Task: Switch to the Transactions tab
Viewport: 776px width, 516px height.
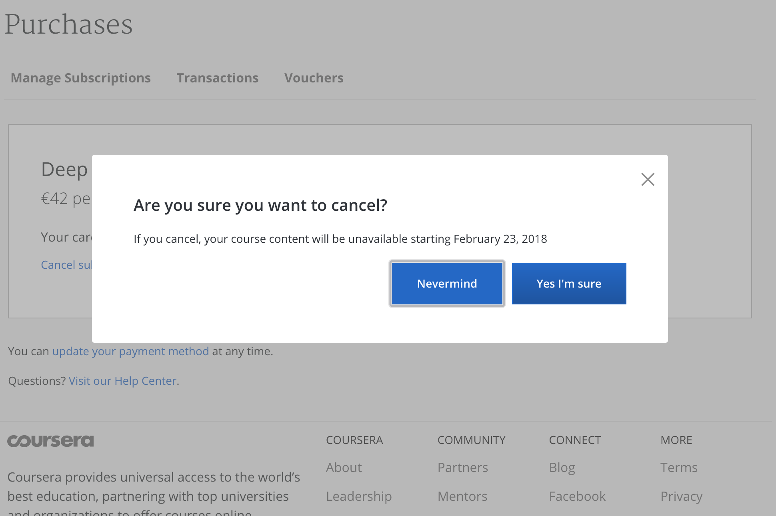Action: [218, 77]
